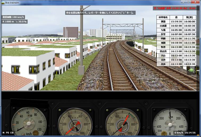Minimize the Bve trainsim window
The image size is (201, 137).
click(182, 2)
